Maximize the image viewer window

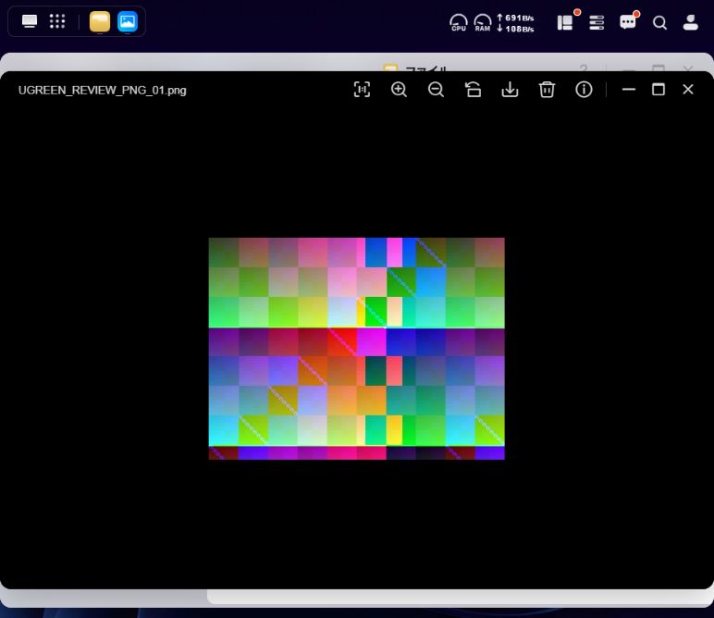pyautogui.click(x=659, y=89)
